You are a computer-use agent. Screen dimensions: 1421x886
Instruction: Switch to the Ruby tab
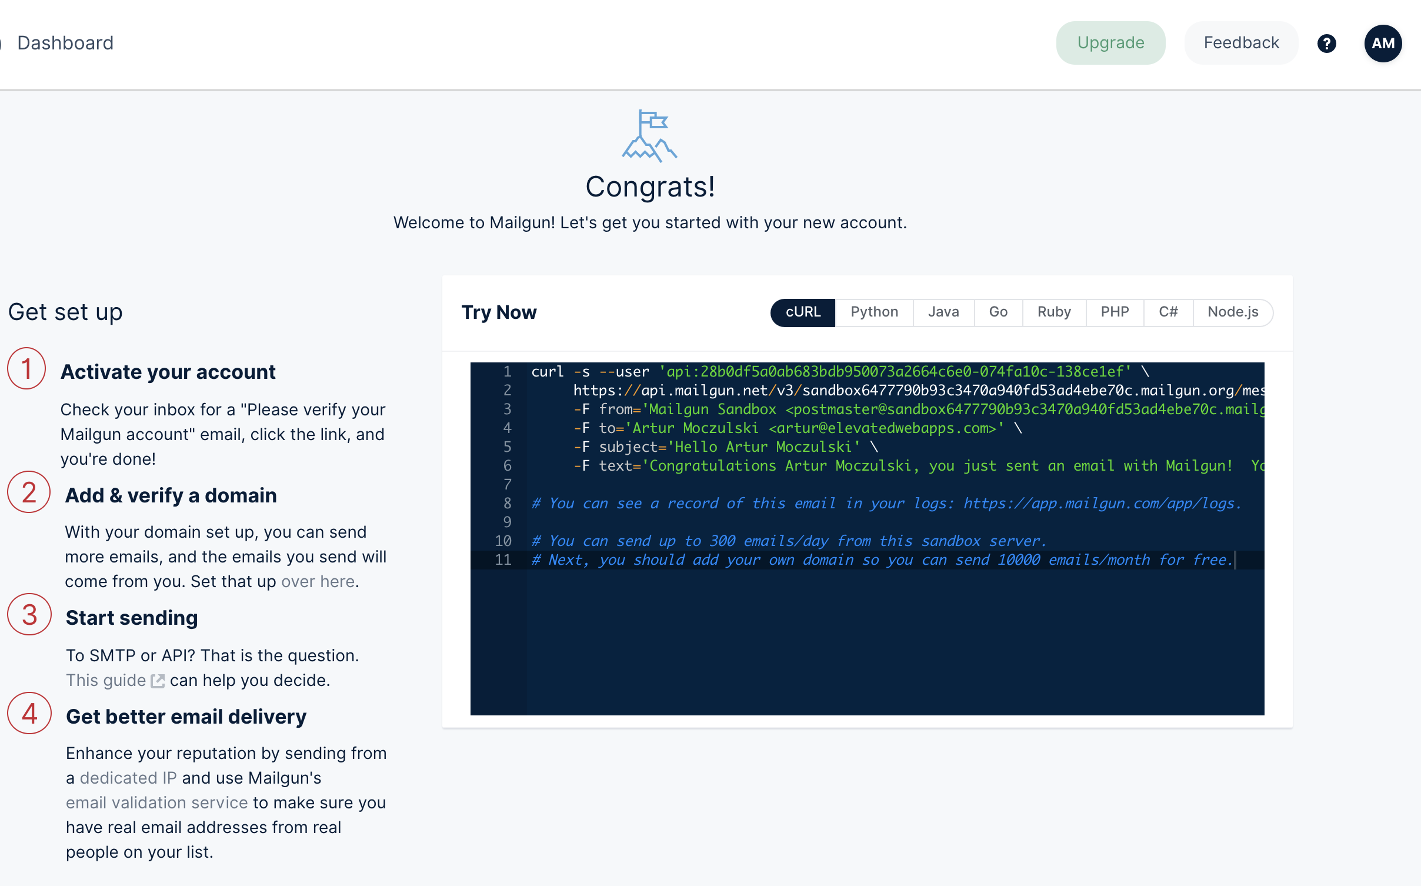[x=1054, y=312]
